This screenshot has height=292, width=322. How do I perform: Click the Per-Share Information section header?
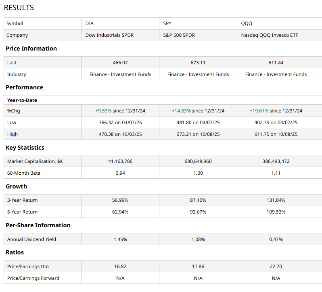(38, 225)
